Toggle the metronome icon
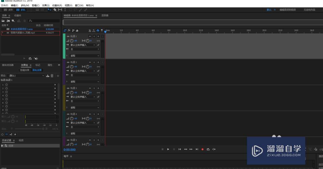This screenshot has width=323, height=169. click(89, 31)
